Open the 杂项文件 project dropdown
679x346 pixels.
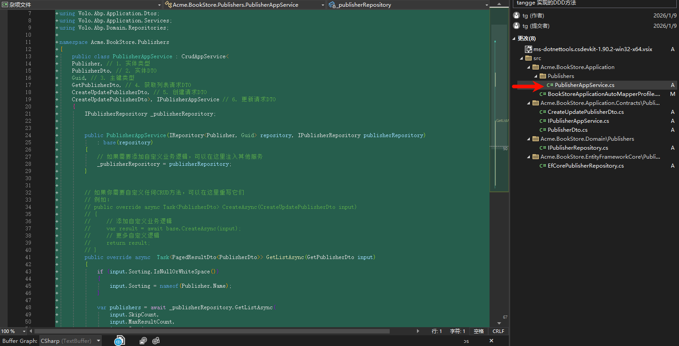81,4
